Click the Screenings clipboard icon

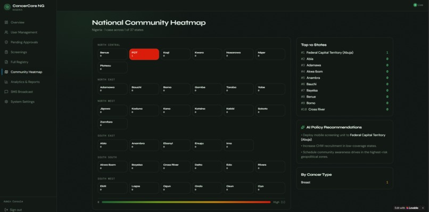coord(6,52)
